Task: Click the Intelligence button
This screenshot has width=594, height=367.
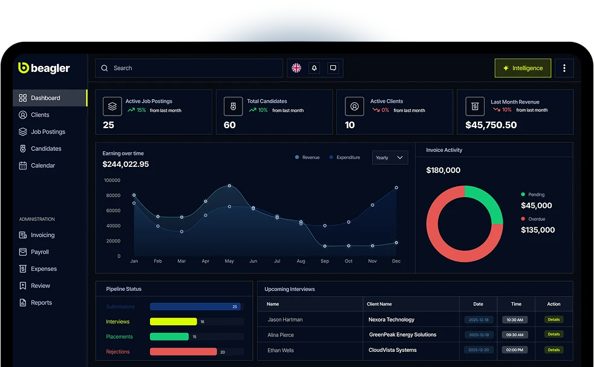Action: (x=523, y=68)
